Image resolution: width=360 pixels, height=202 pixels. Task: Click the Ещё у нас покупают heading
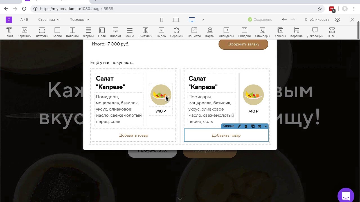(112, 63)
